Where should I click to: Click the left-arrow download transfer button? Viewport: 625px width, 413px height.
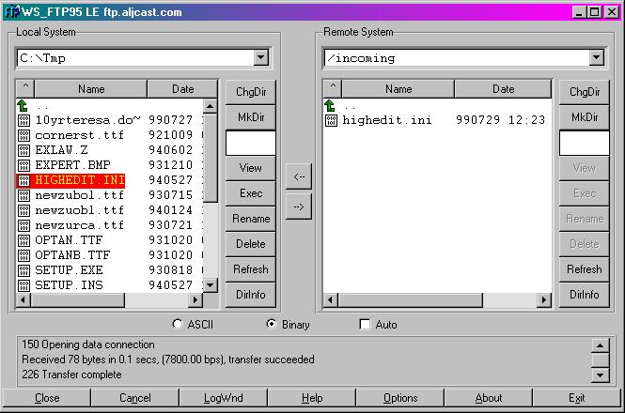[299, 176]
